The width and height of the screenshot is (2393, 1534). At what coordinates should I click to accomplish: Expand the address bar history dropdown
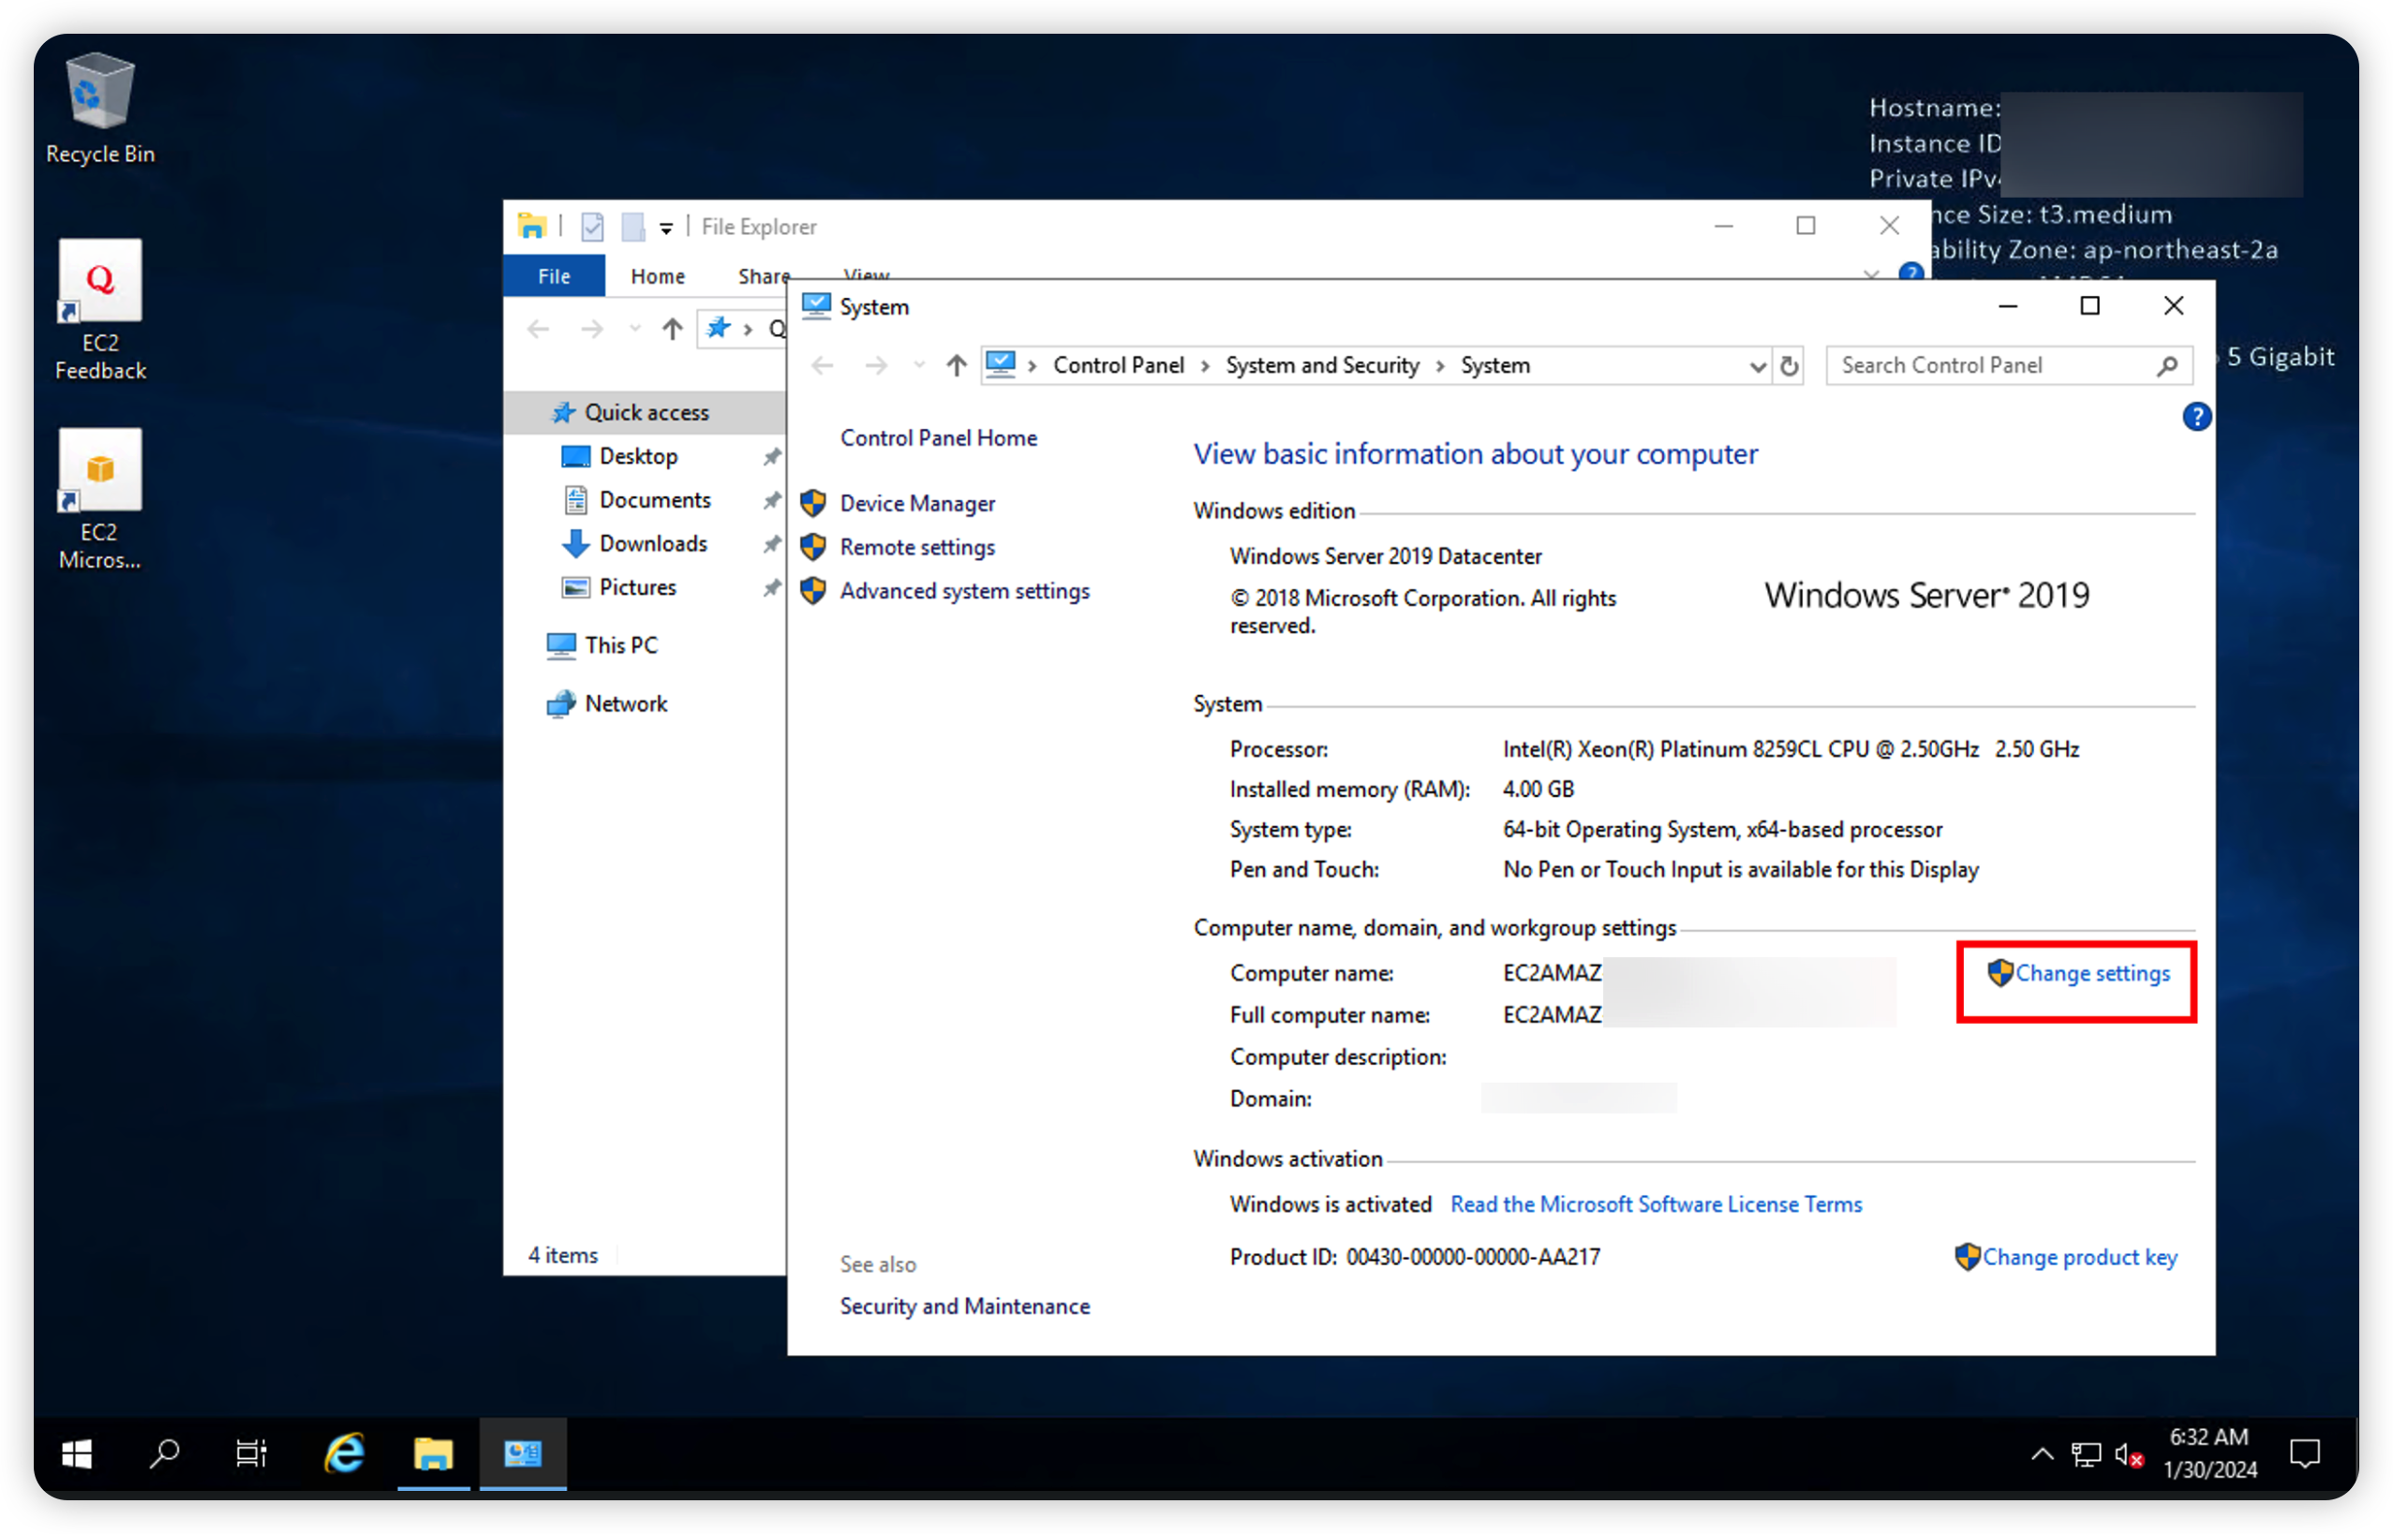(1757, 365)
